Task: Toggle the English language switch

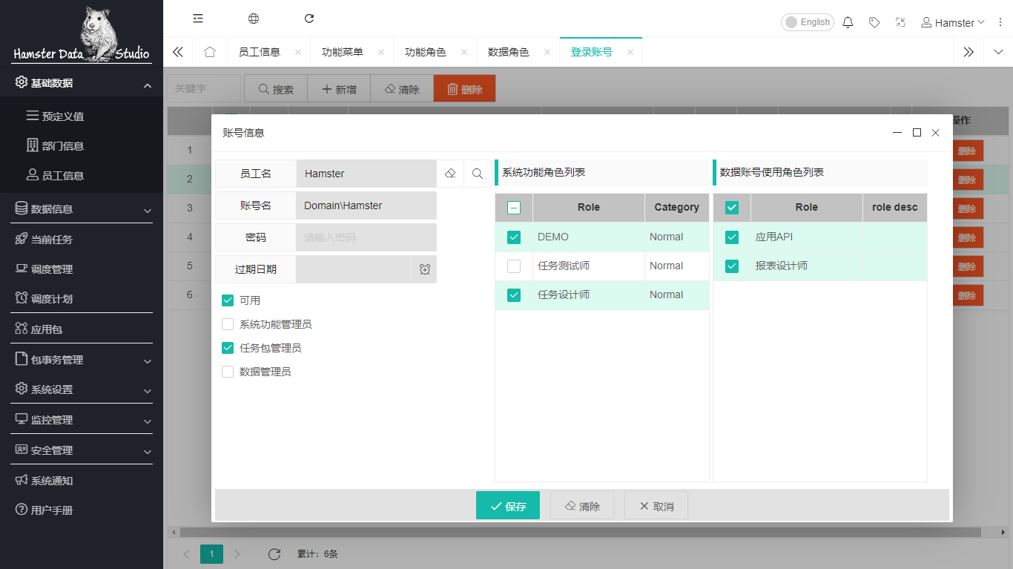Action: pyautogui.click(x=807, y=22)
